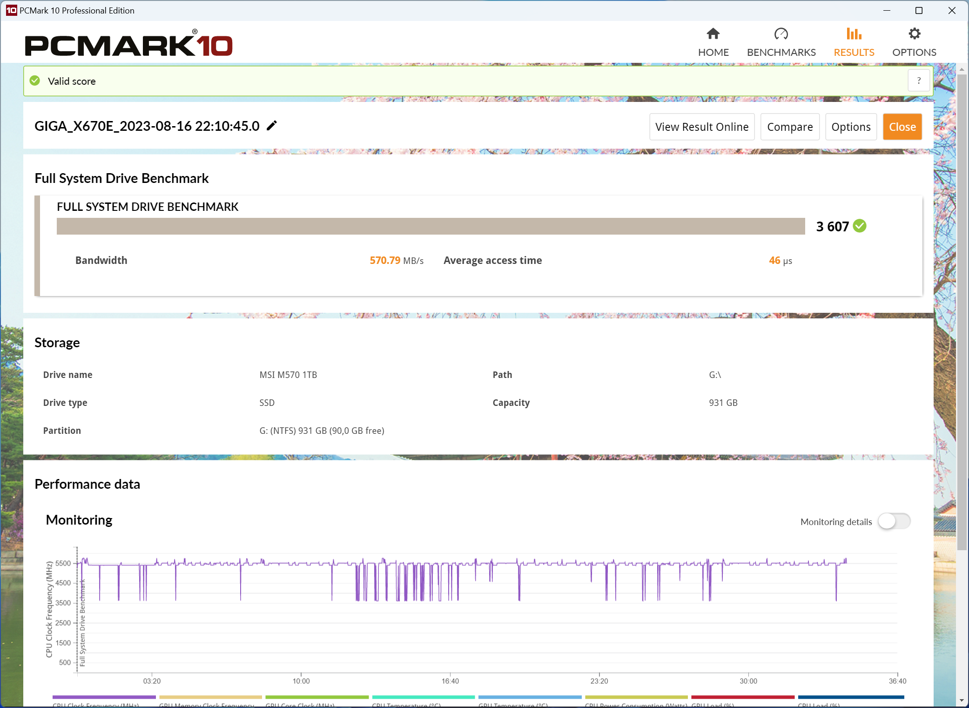This screenshot has width=969, height=708.
Task: Click the question mark help icon
Action: (x=919, y=81)
